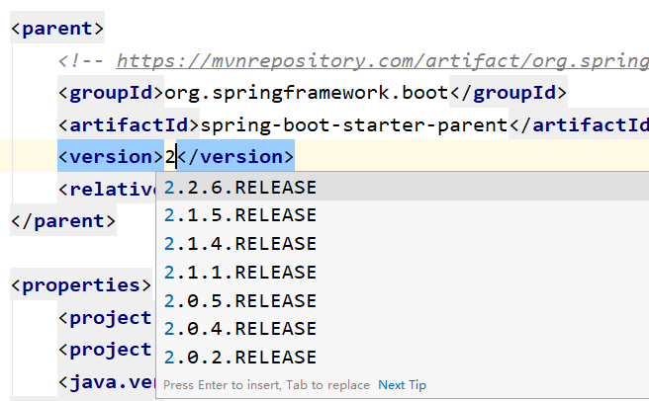The width and height of the screenshot is (649, 401).
Task: Click spring-boot-starter-parent artifactId value
Action: [x=354, y=124]
